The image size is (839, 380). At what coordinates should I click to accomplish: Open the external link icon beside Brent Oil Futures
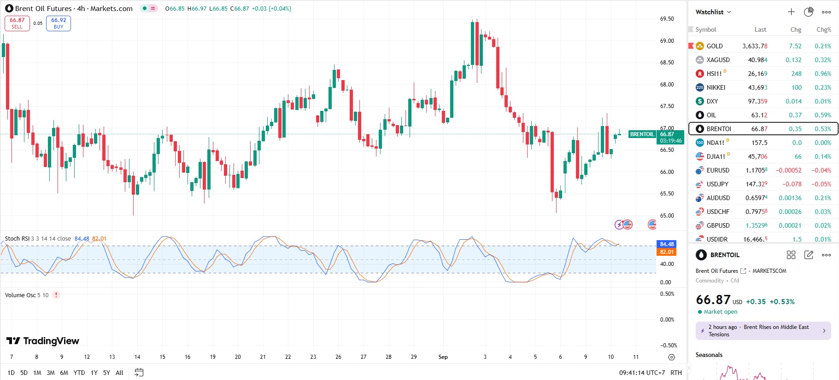pos(743,271)
